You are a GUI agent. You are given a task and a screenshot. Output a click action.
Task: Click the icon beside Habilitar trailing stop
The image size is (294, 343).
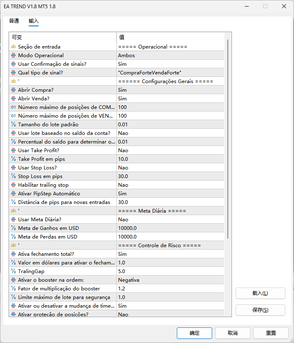(x=13, y=185)
